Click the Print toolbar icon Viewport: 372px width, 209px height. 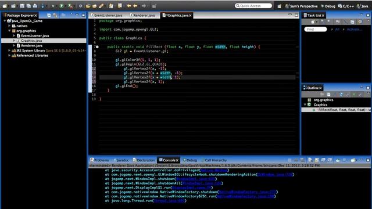35,6
